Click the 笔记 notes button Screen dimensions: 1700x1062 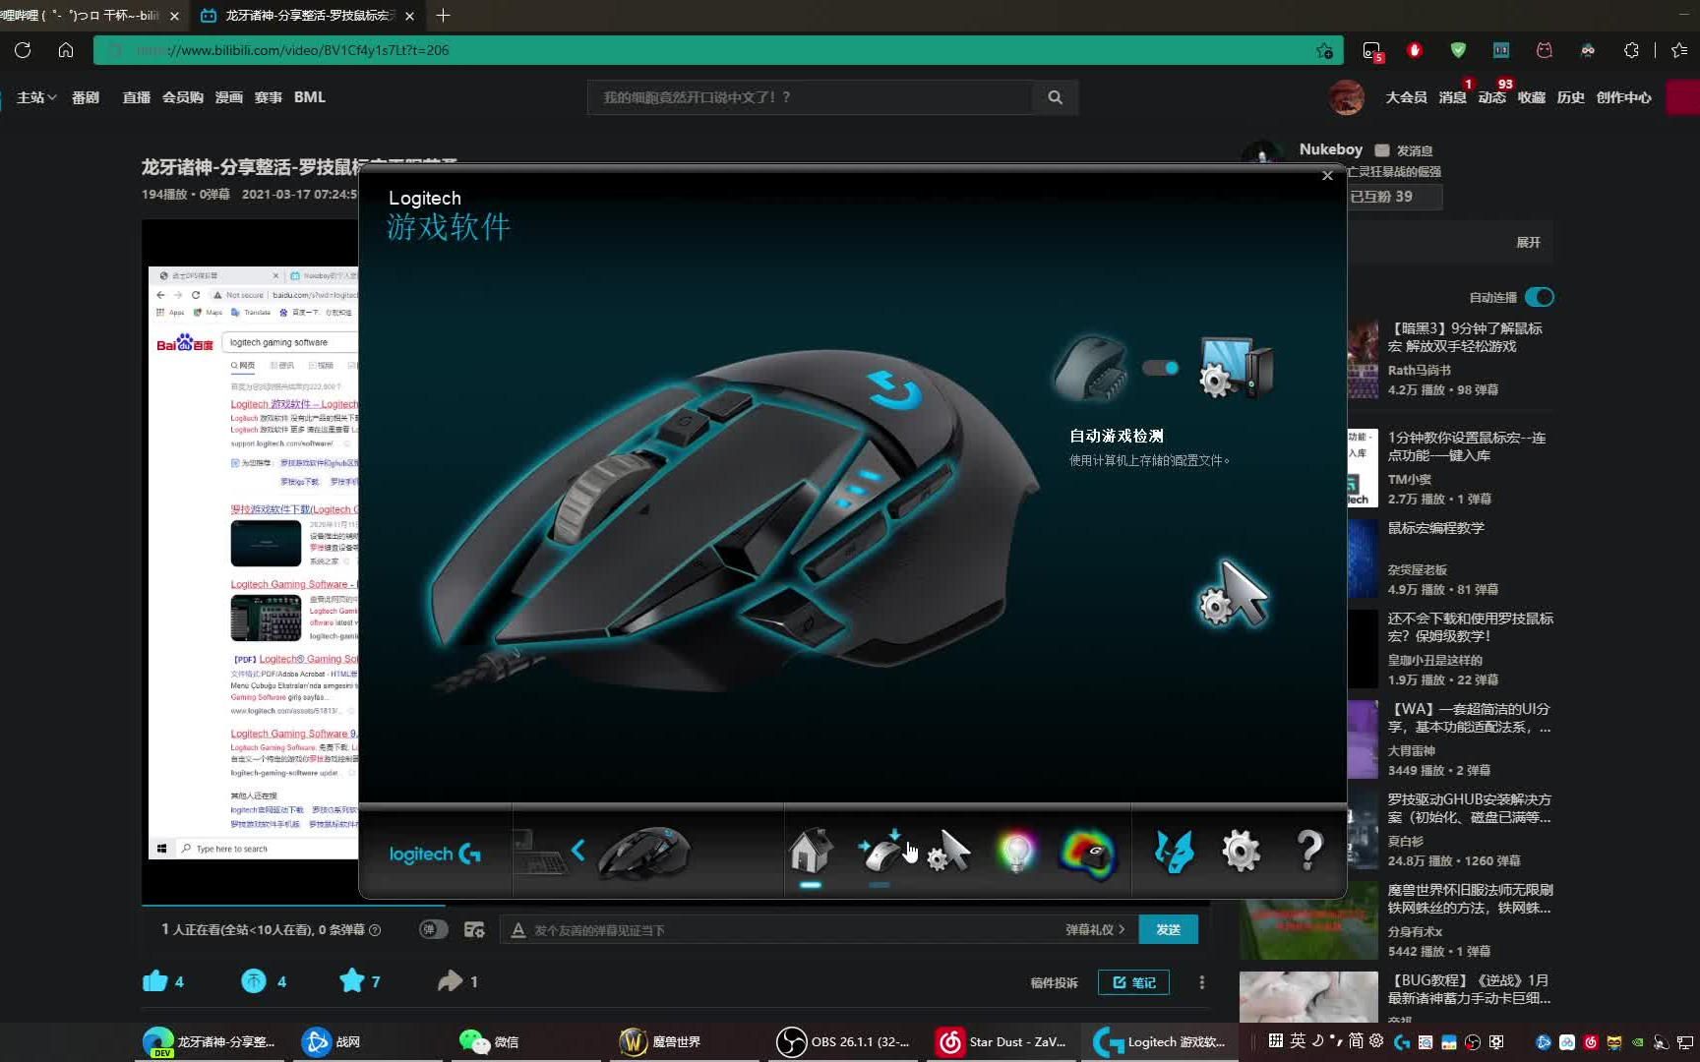[x=1133, y=982]
